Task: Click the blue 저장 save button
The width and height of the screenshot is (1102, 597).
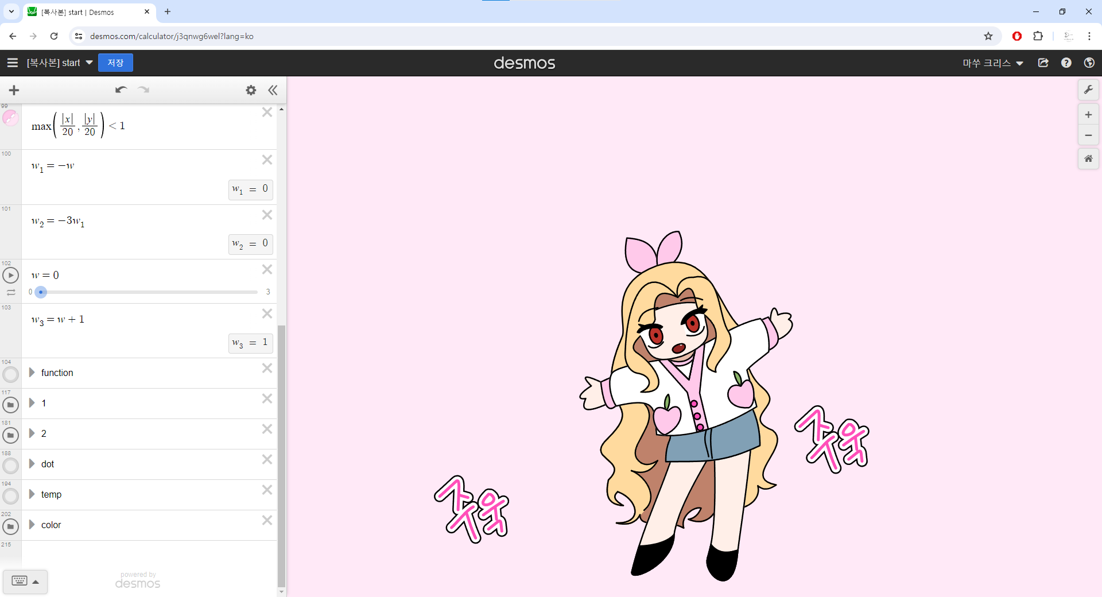Action: coord(115,63)
